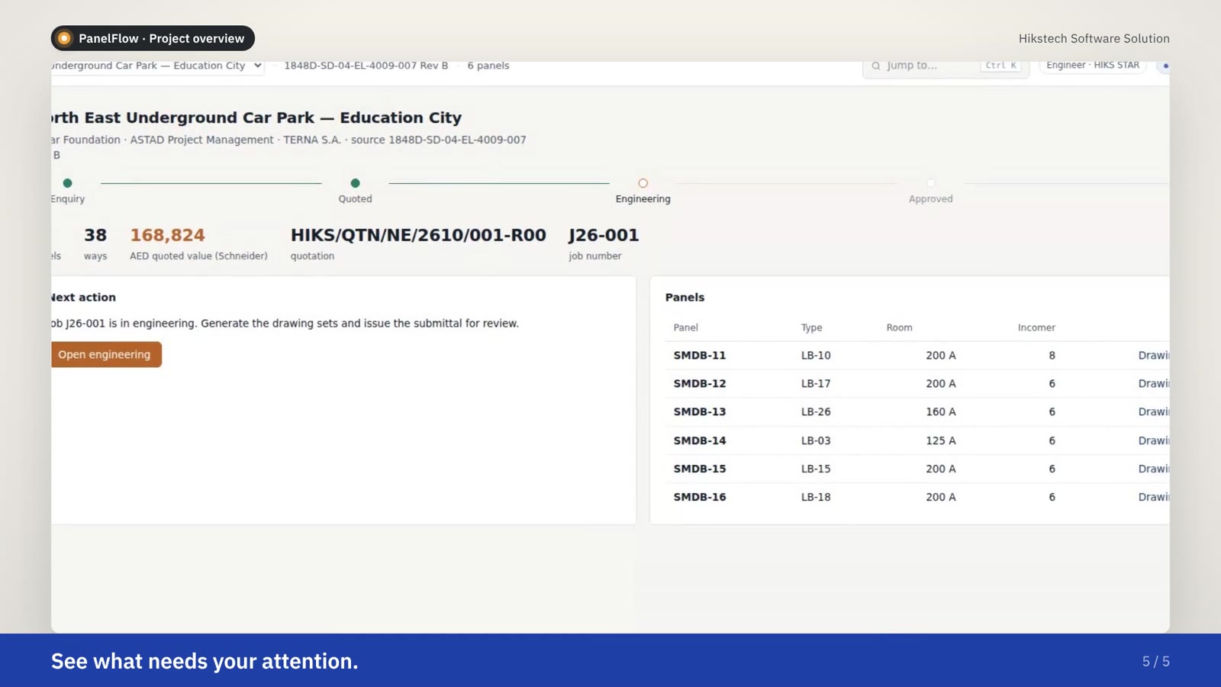Click the project title Underground Car Park heading
The height and width of the screenshot is (687, 1221).
pos(256,118)
